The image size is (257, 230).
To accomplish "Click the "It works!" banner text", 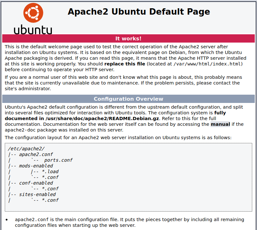I will (x=128, y=38).
